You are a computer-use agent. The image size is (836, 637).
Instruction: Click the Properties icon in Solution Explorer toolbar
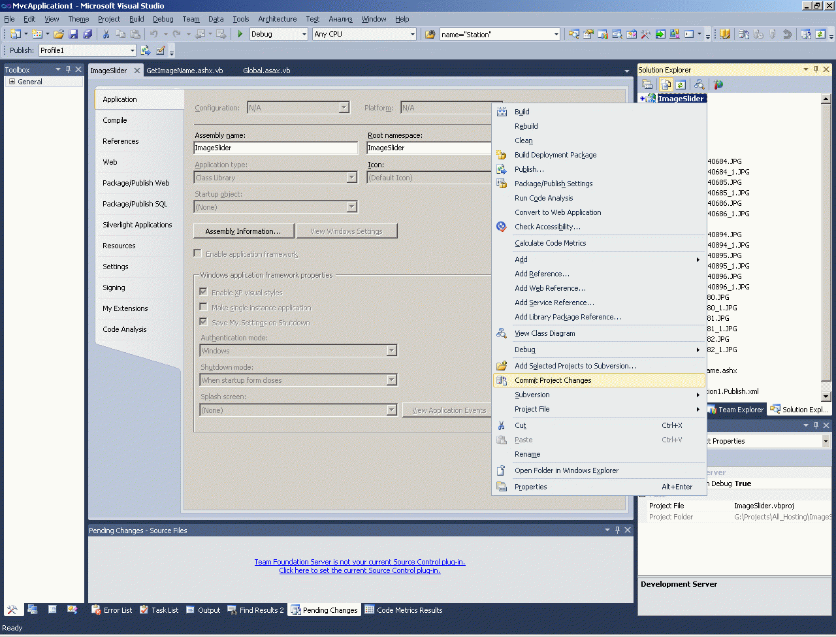tap(647, 84)
